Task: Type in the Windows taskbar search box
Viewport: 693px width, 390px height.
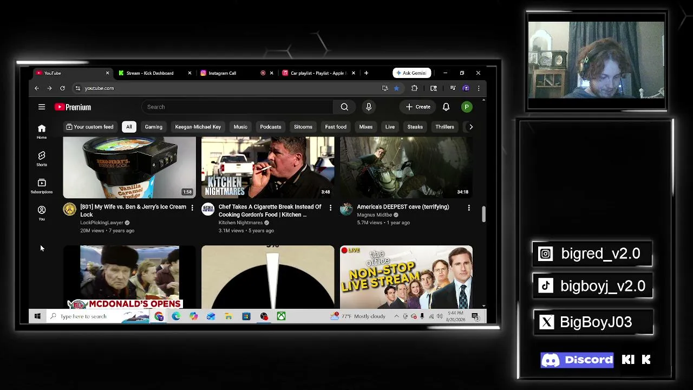Action: [x=97, y=316]
